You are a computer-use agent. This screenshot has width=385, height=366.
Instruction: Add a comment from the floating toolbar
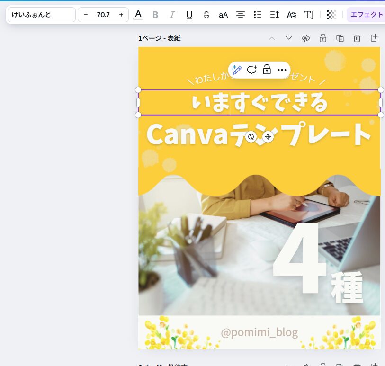coord(252,70)
